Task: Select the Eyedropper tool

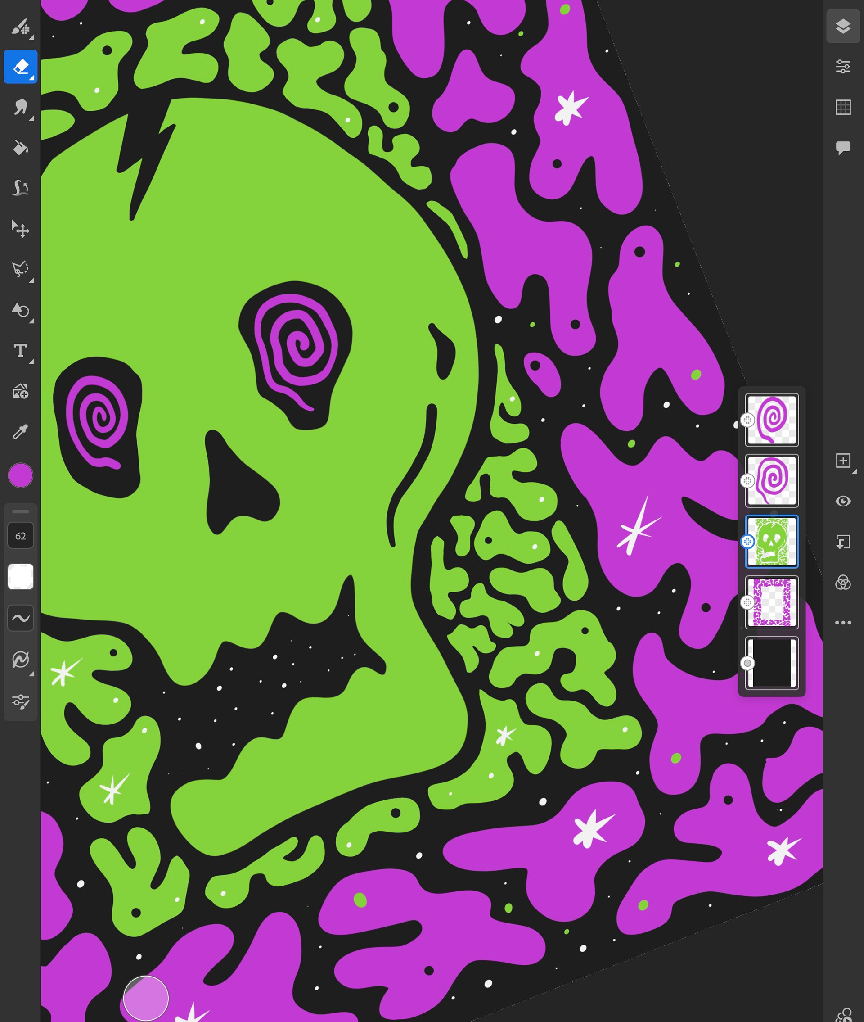Action: coord(20,432)
